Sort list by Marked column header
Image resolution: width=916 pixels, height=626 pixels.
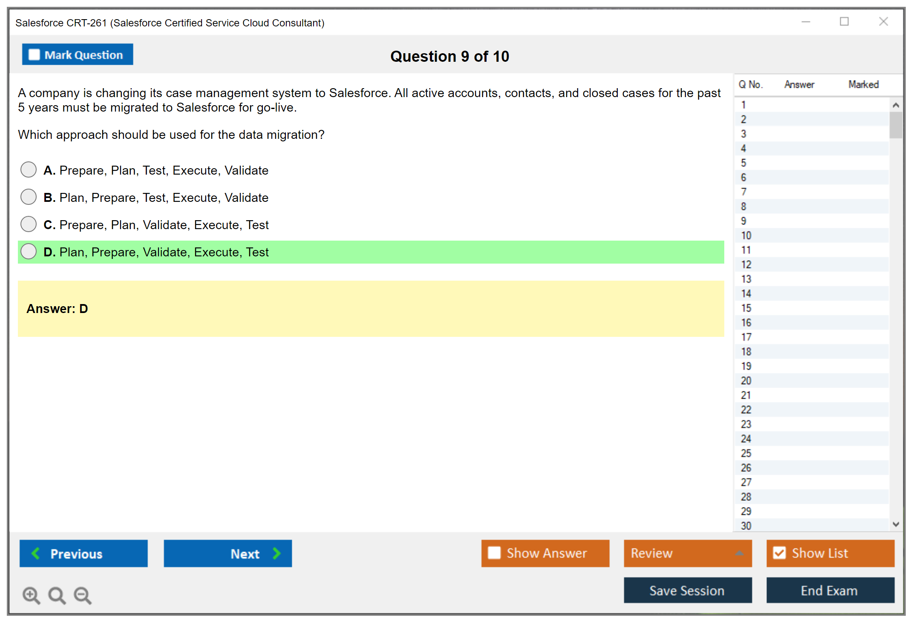click(863, 84)
